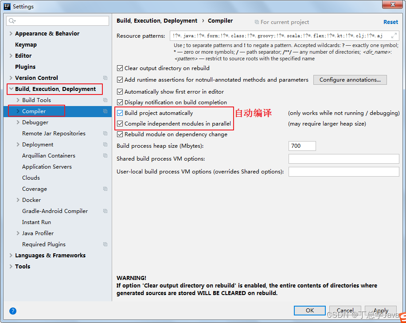
Task: Expand the Editor section arrow
Action: tap(11, 56)
